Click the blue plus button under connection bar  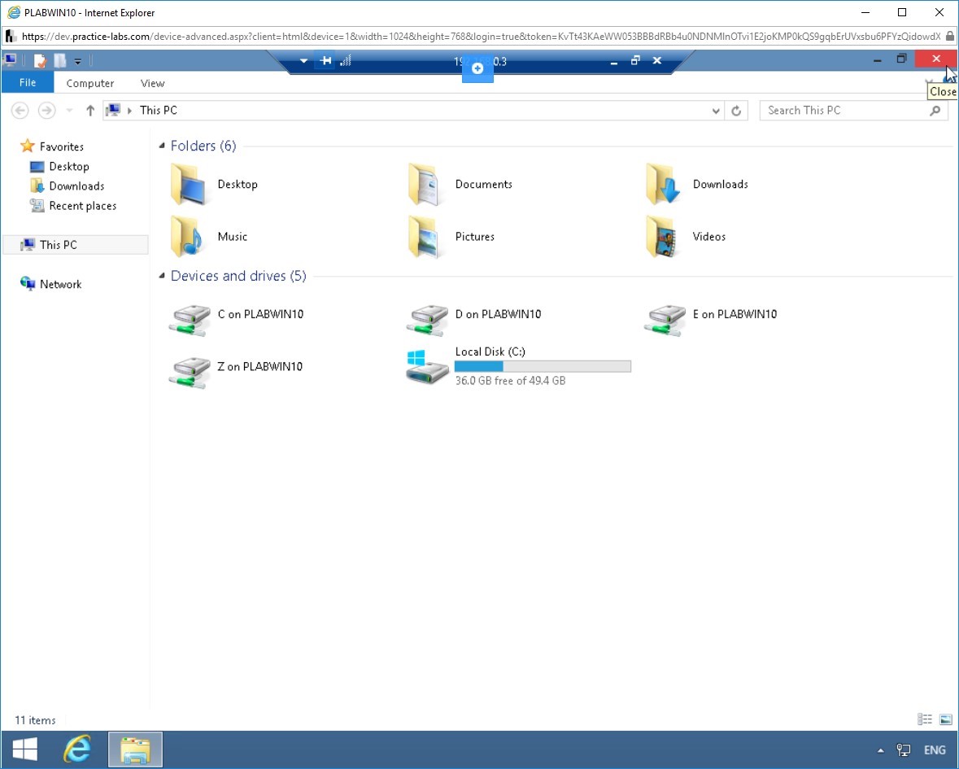(477, 68)
